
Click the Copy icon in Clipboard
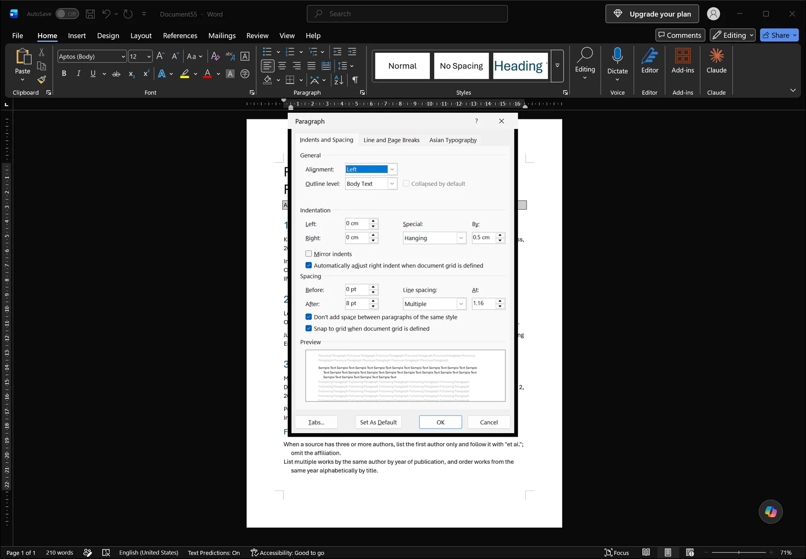tap(42, 66)
